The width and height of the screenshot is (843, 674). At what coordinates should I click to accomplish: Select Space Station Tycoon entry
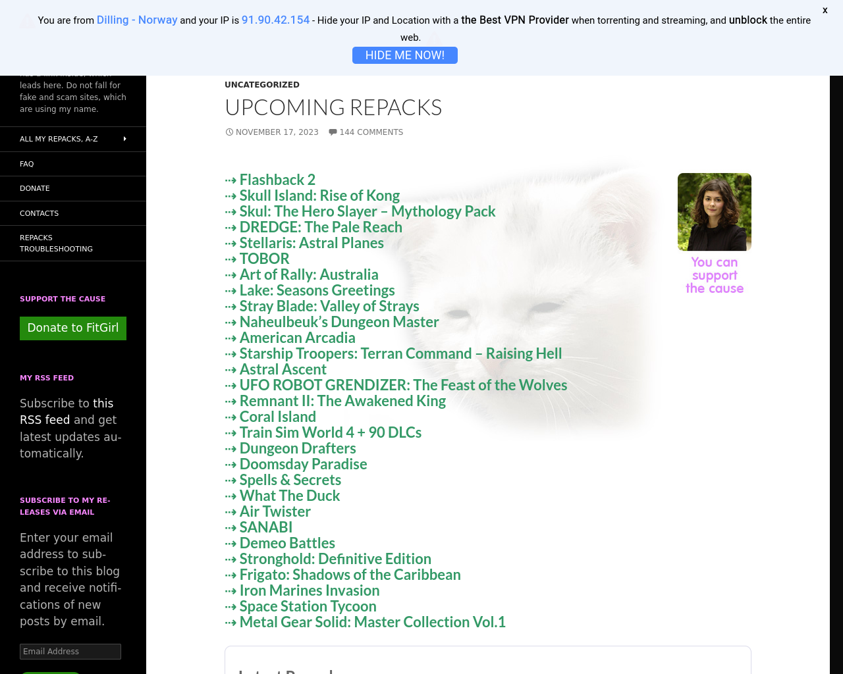coord(308,606)
